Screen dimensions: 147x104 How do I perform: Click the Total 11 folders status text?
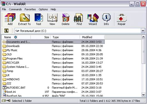(x=110, y=101)
